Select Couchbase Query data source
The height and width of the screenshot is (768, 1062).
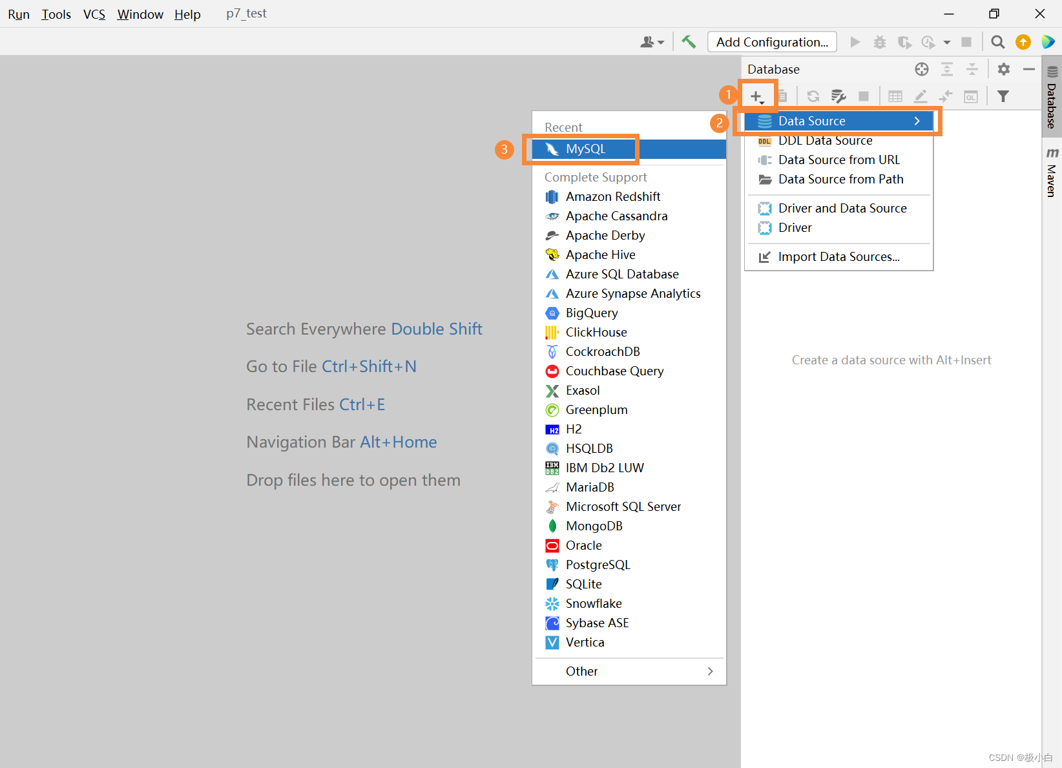(x=629, y=371)
